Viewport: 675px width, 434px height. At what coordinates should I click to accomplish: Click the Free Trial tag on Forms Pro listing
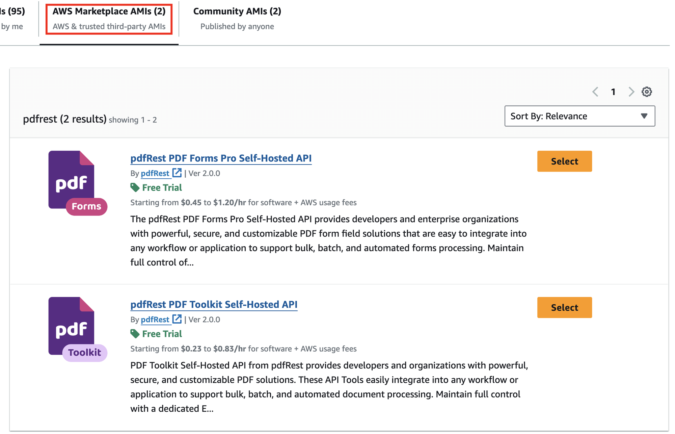(156, 187)
